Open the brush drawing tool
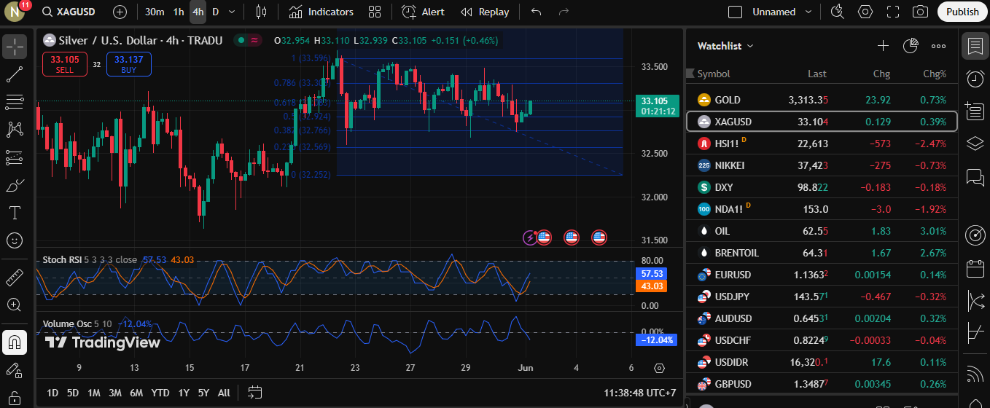This screenshot has height=408, width=990. 15,186
